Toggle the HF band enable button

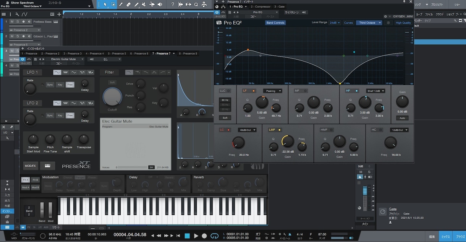357,91
